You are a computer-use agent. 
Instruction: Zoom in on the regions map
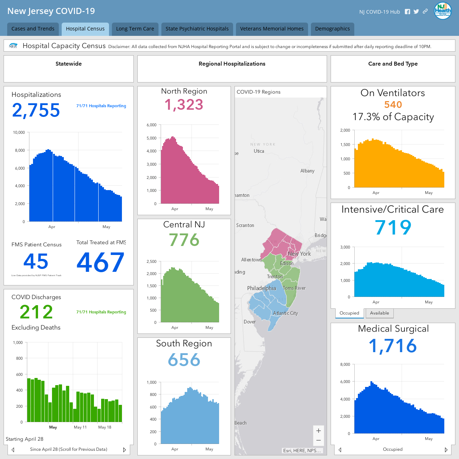318,431
